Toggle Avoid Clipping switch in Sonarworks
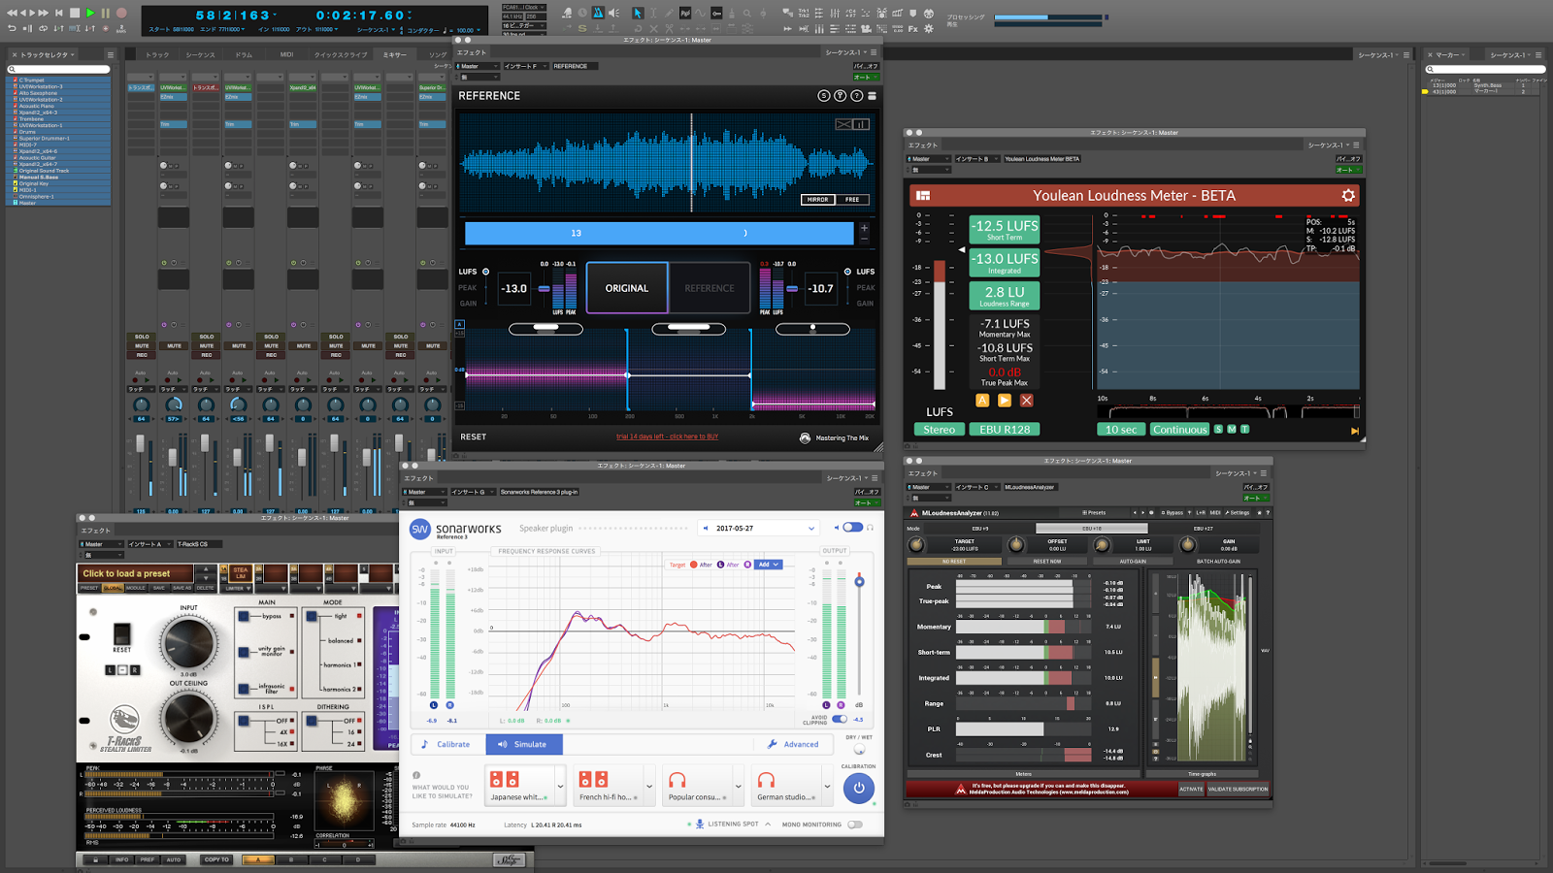The height and width of the screenshot is (873, 1553). [x=839, y=719]
